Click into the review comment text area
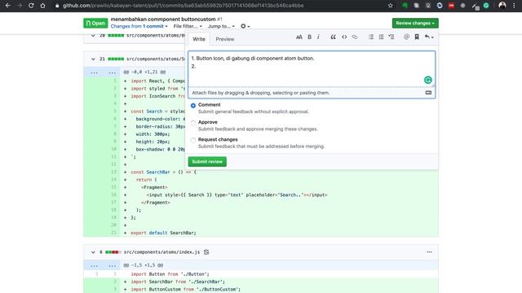 coord(312,69)
